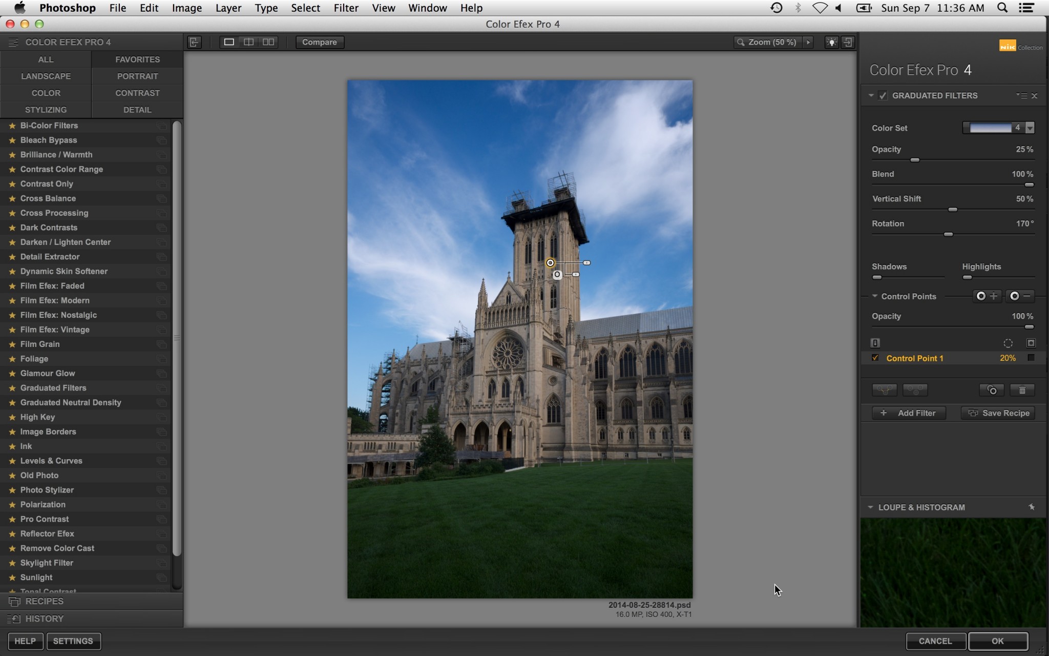Screen dimensions: 1049x656
Task: Hide the left filter list panel
Action: point(194,42)
